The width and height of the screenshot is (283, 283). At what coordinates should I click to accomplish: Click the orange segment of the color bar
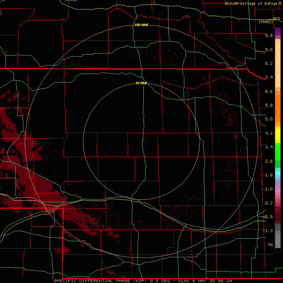(x=278, y=108)
